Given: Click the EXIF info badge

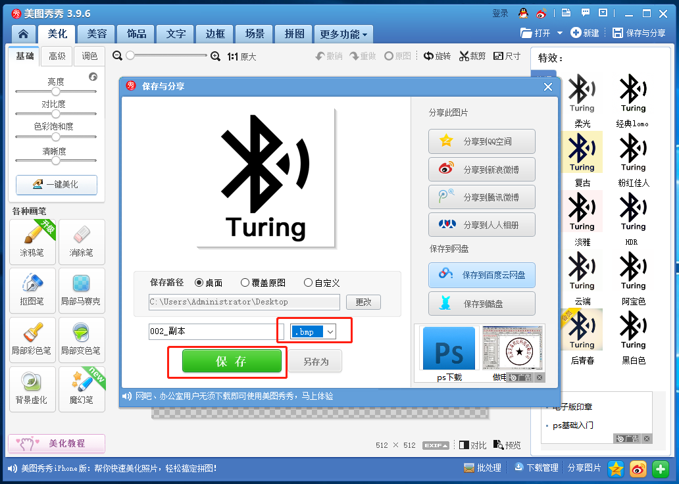Looking at the screenshot, I should tap(436, 445).
